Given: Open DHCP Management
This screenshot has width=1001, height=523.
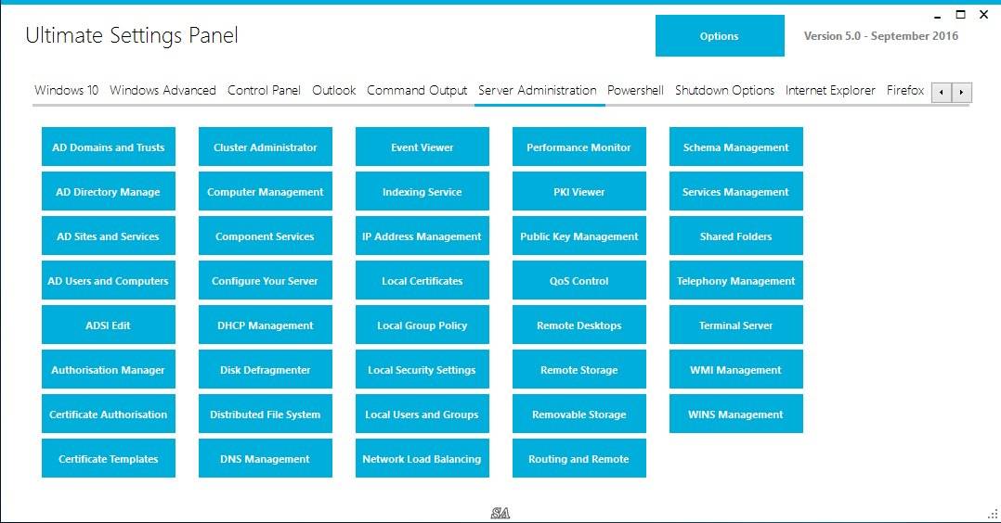Looking at the screenshot, I should pos(266,325).
